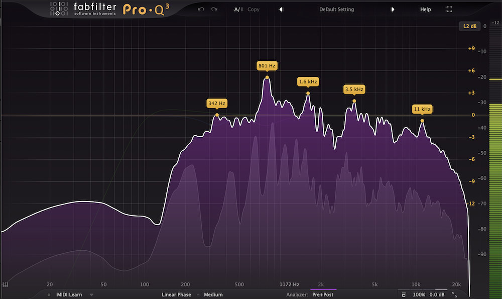
Task: Select the 11 kHz spectrum peak label
Action: point(422,109)
